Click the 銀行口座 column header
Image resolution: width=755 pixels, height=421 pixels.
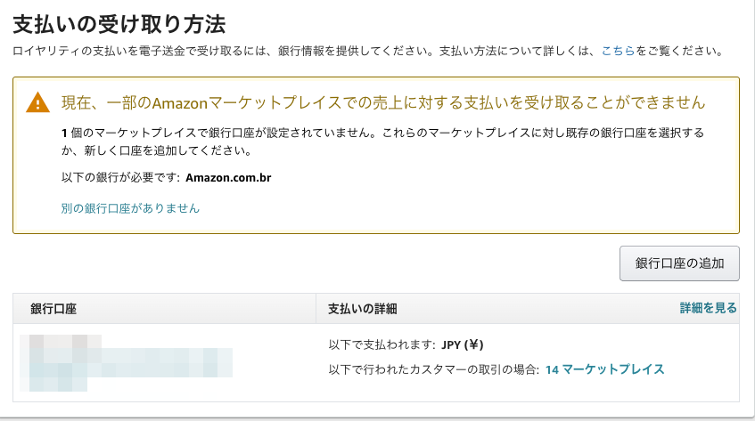pos(53,309)
